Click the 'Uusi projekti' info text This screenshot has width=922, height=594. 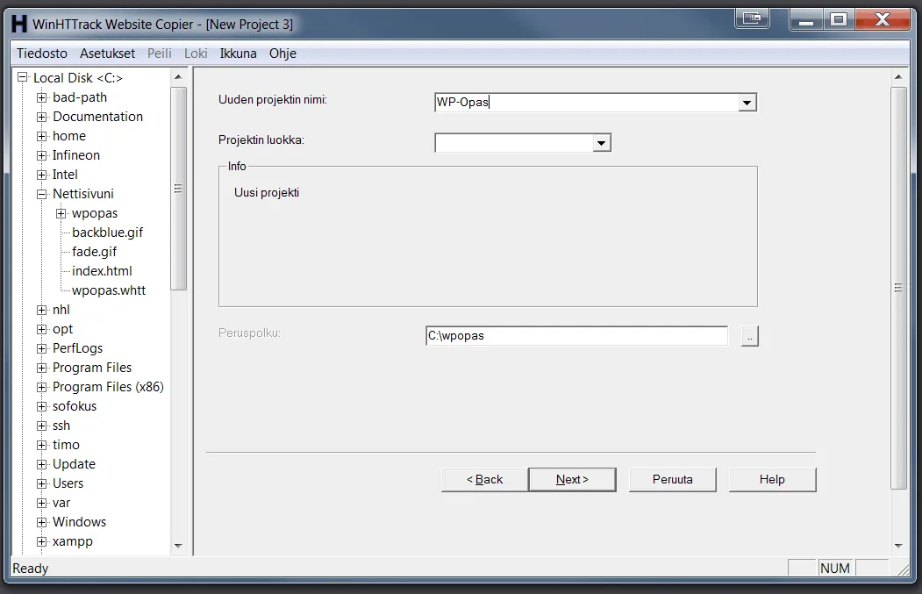pyautogui.click(x=267, y=193)
